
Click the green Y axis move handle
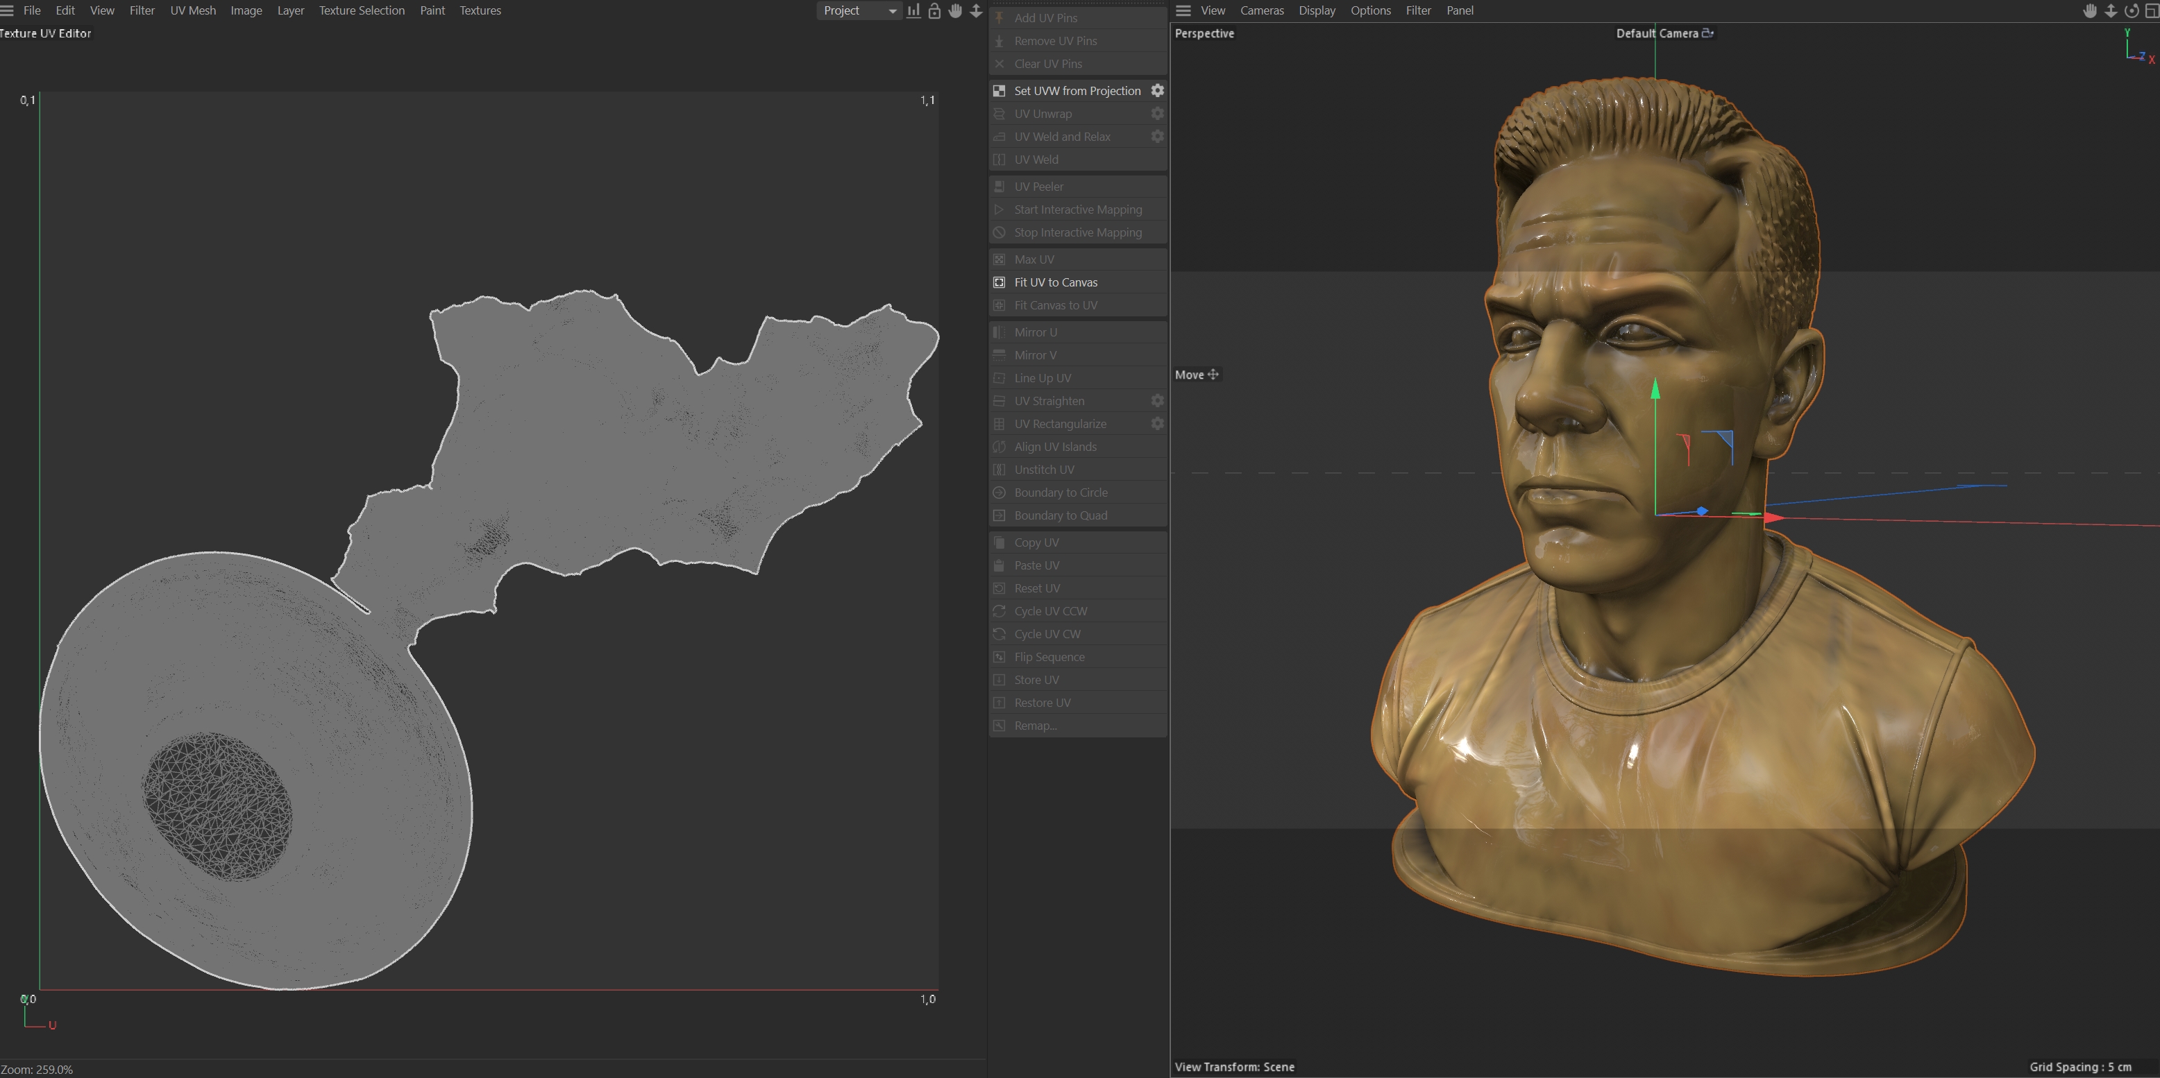(1655, 391)
